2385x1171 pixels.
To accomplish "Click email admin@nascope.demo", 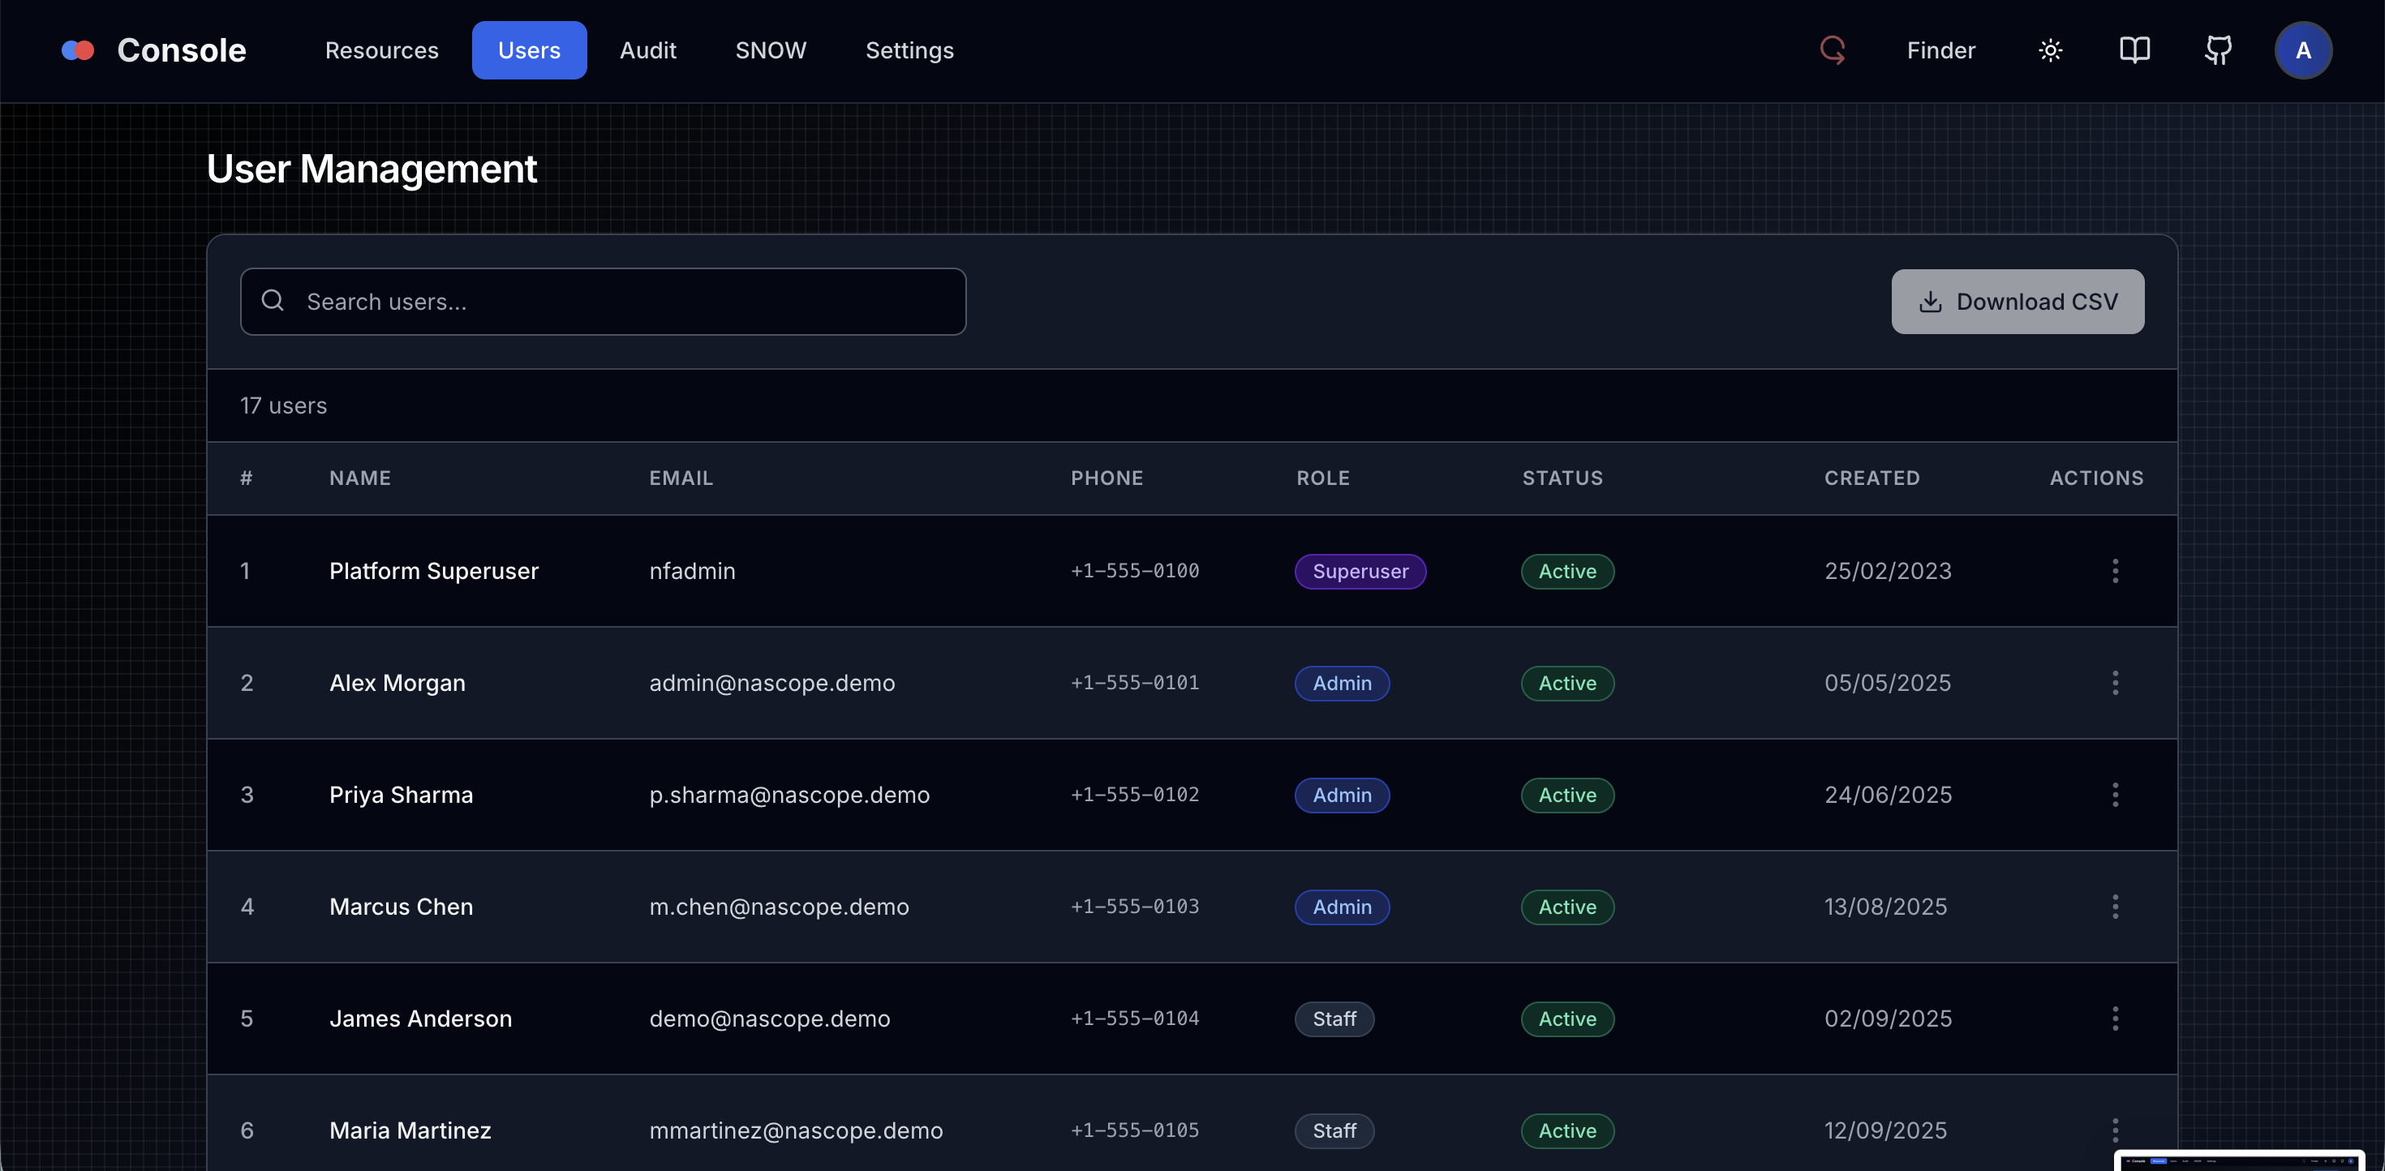I will (771, 683).
